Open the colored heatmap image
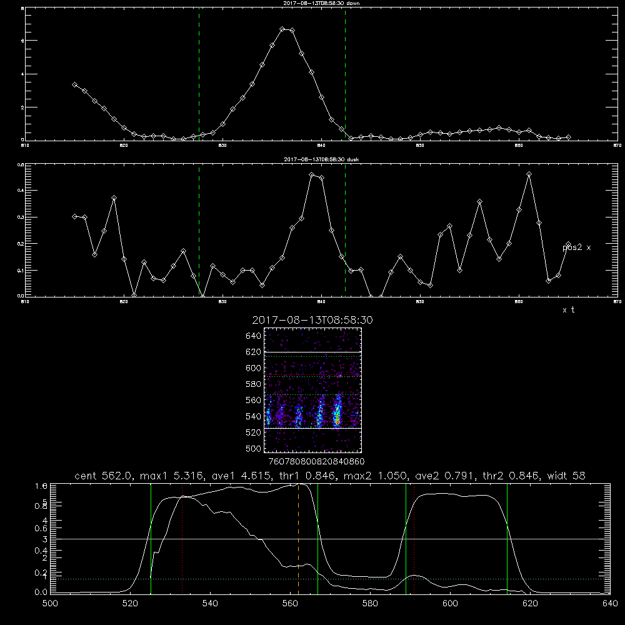This screenshot has height=625, width=625. pyautogui.click(x=313, y=390)
